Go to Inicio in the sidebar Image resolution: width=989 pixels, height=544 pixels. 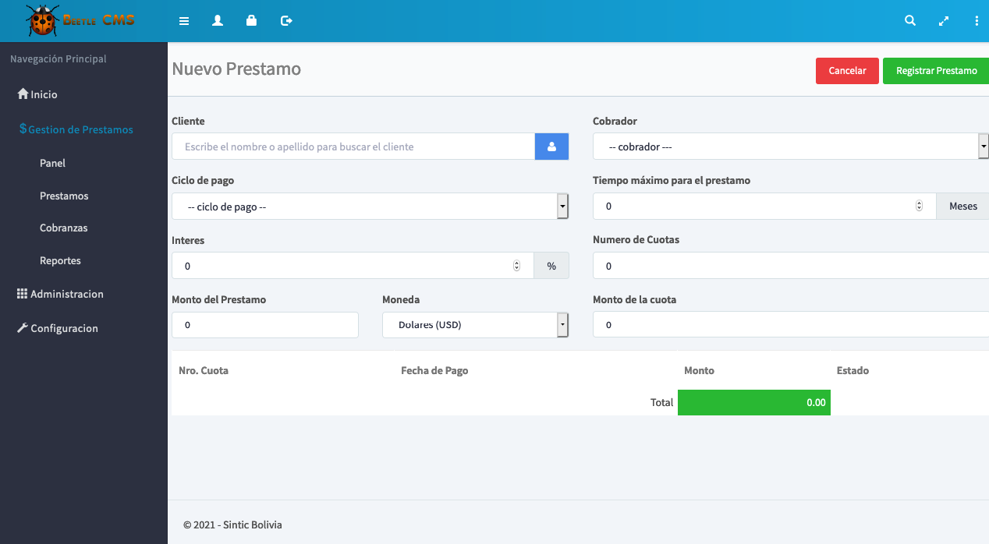coord(44,94)
